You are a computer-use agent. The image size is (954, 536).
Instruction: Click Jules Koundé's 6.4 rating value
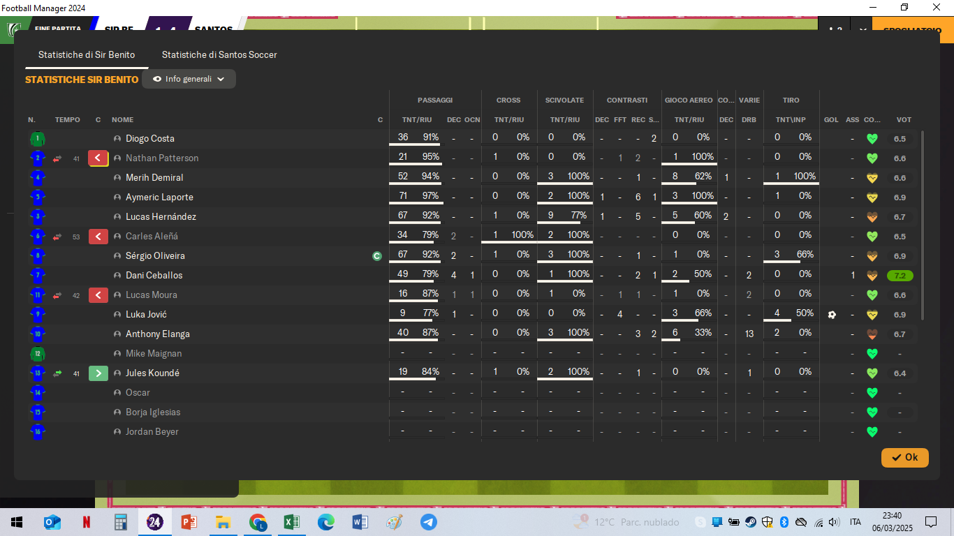pyautogui.click(x=900, y=373)
